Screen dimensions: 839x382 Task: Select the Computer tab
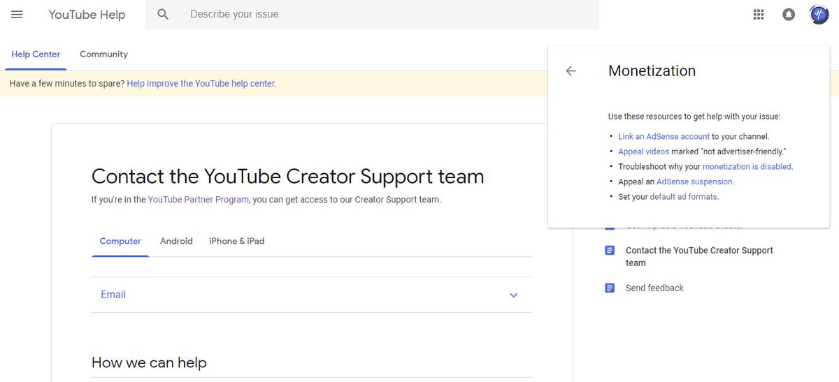[120, 241]
